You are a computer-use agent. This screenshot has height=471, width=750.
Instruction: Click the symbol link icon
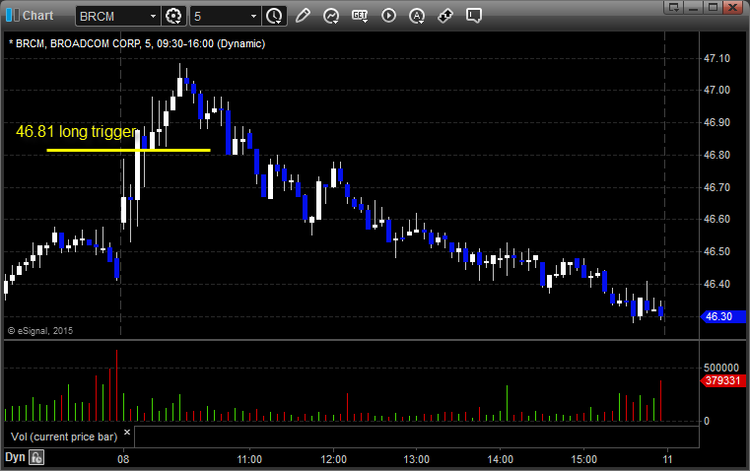click(x=445, y=16)
